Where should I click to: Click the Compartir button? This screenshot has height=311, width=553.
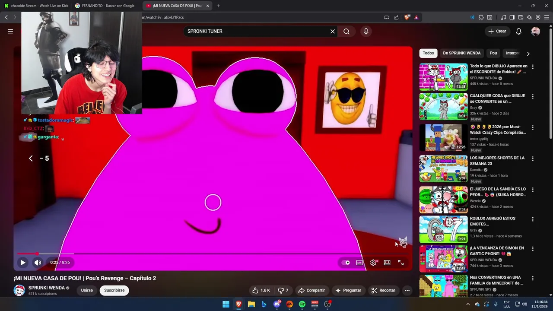[311, 290]
